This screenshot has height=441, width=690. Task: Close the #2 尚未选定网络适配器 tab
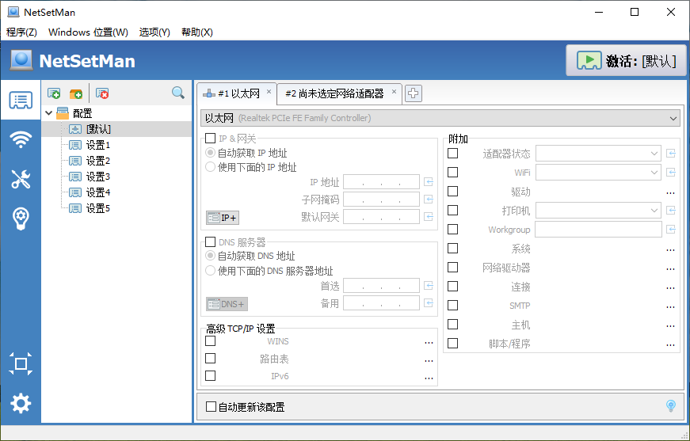[x=394, y=92]
